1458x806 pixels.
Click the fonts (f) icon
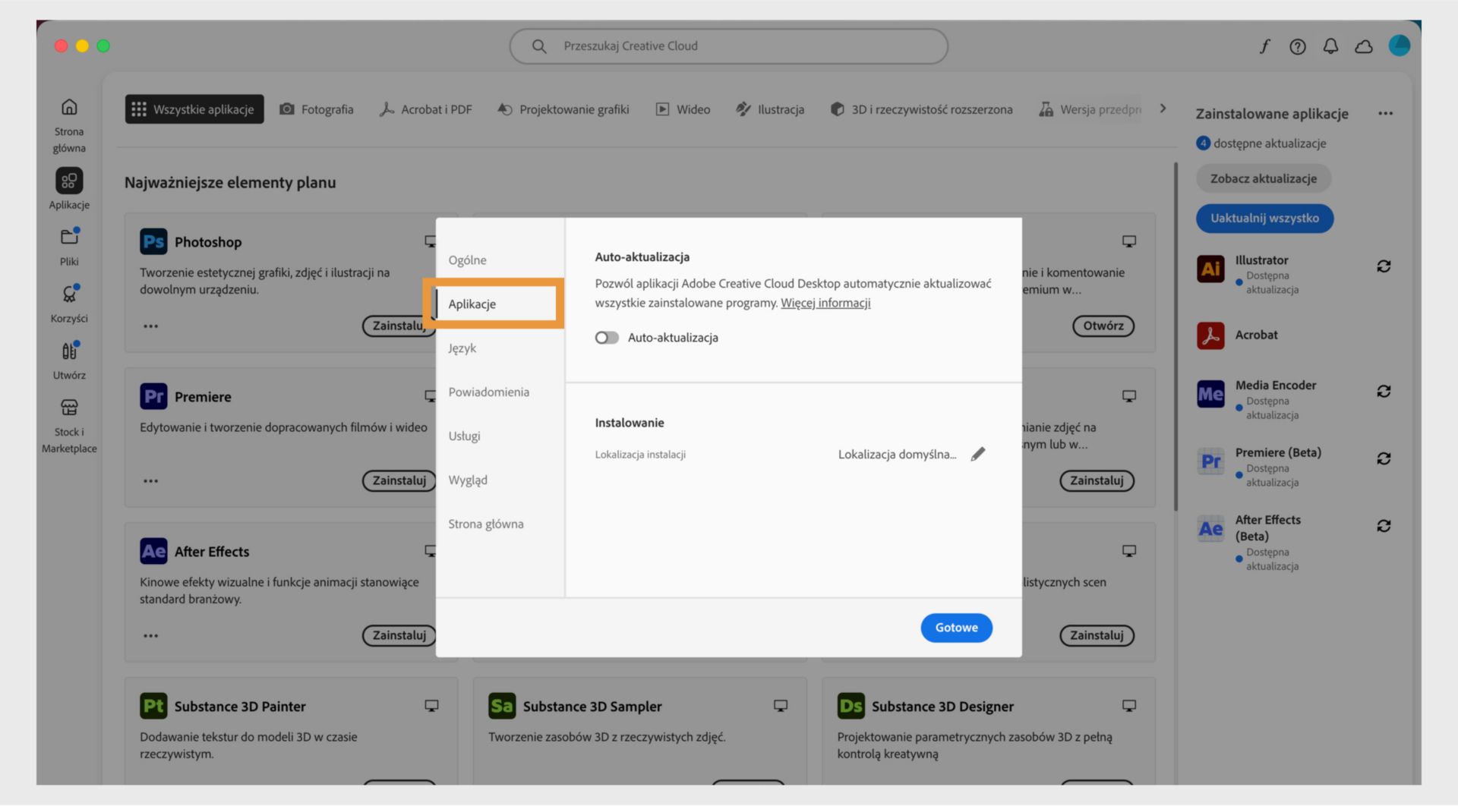click(x=1264, y=46)
